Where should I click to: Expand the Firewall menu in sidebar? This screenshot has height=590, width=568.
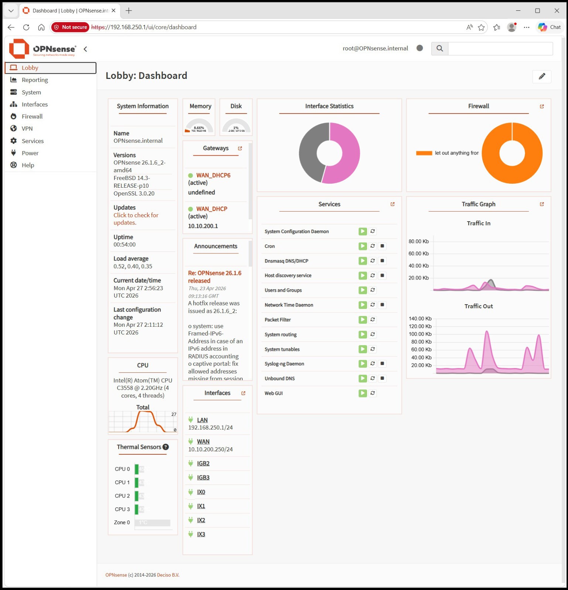(51, 117)
